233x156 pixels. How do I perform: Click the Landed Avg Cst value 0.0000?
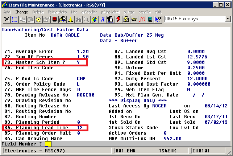point(196,52)
